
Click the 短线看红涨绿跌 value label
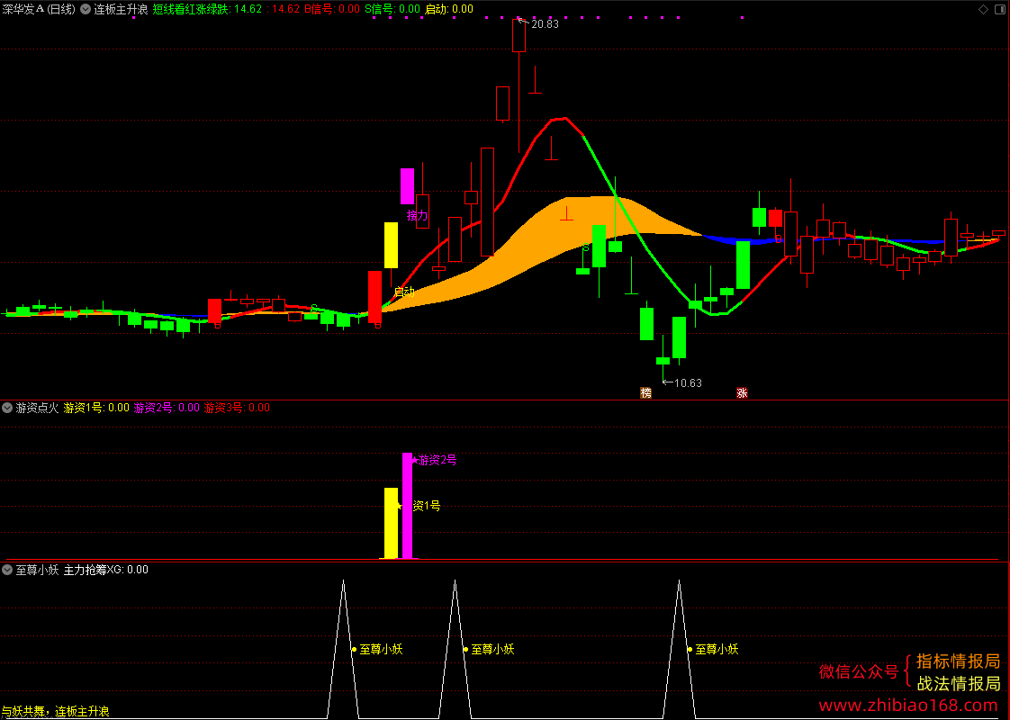click(x=207, y=9)
